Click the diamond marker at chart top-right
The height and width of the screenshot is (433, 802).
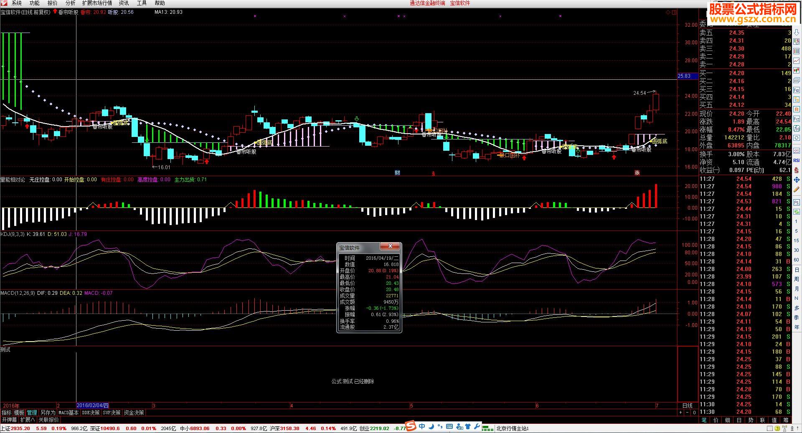point(667,12)
